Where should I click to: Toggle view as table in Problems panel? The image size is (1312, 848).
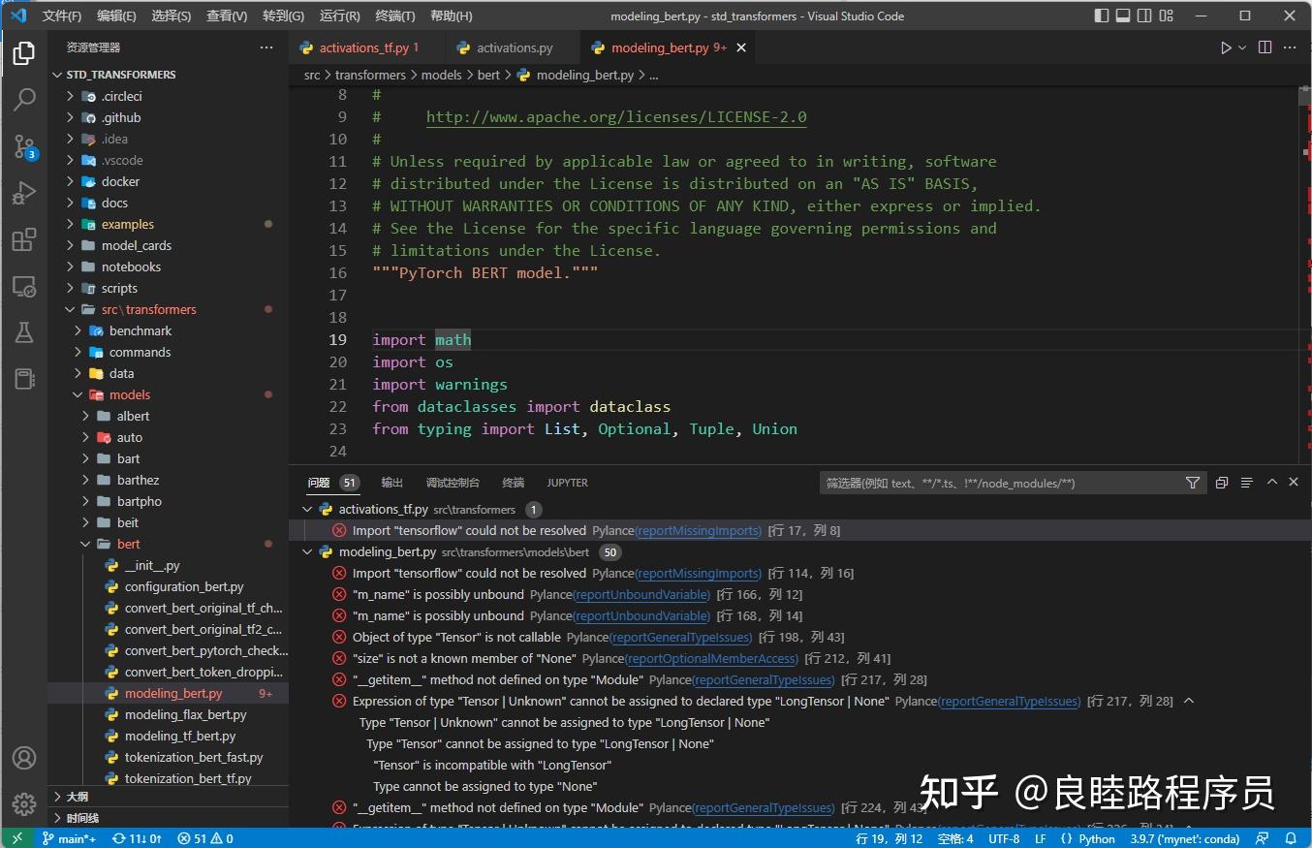[x=1246, y=483]
